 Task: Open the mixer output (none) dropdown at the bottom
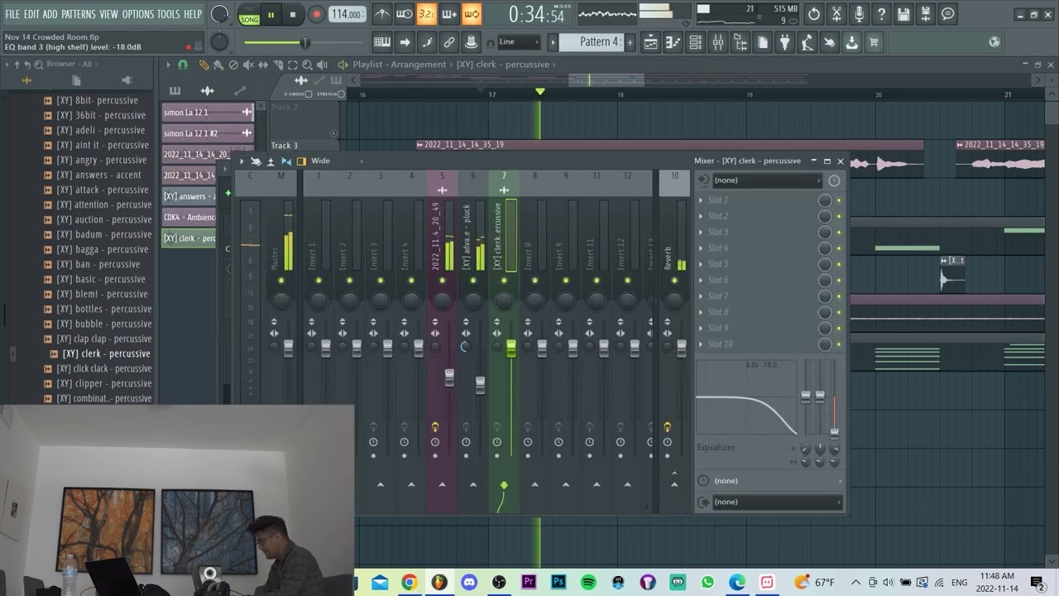click(776, 502)
